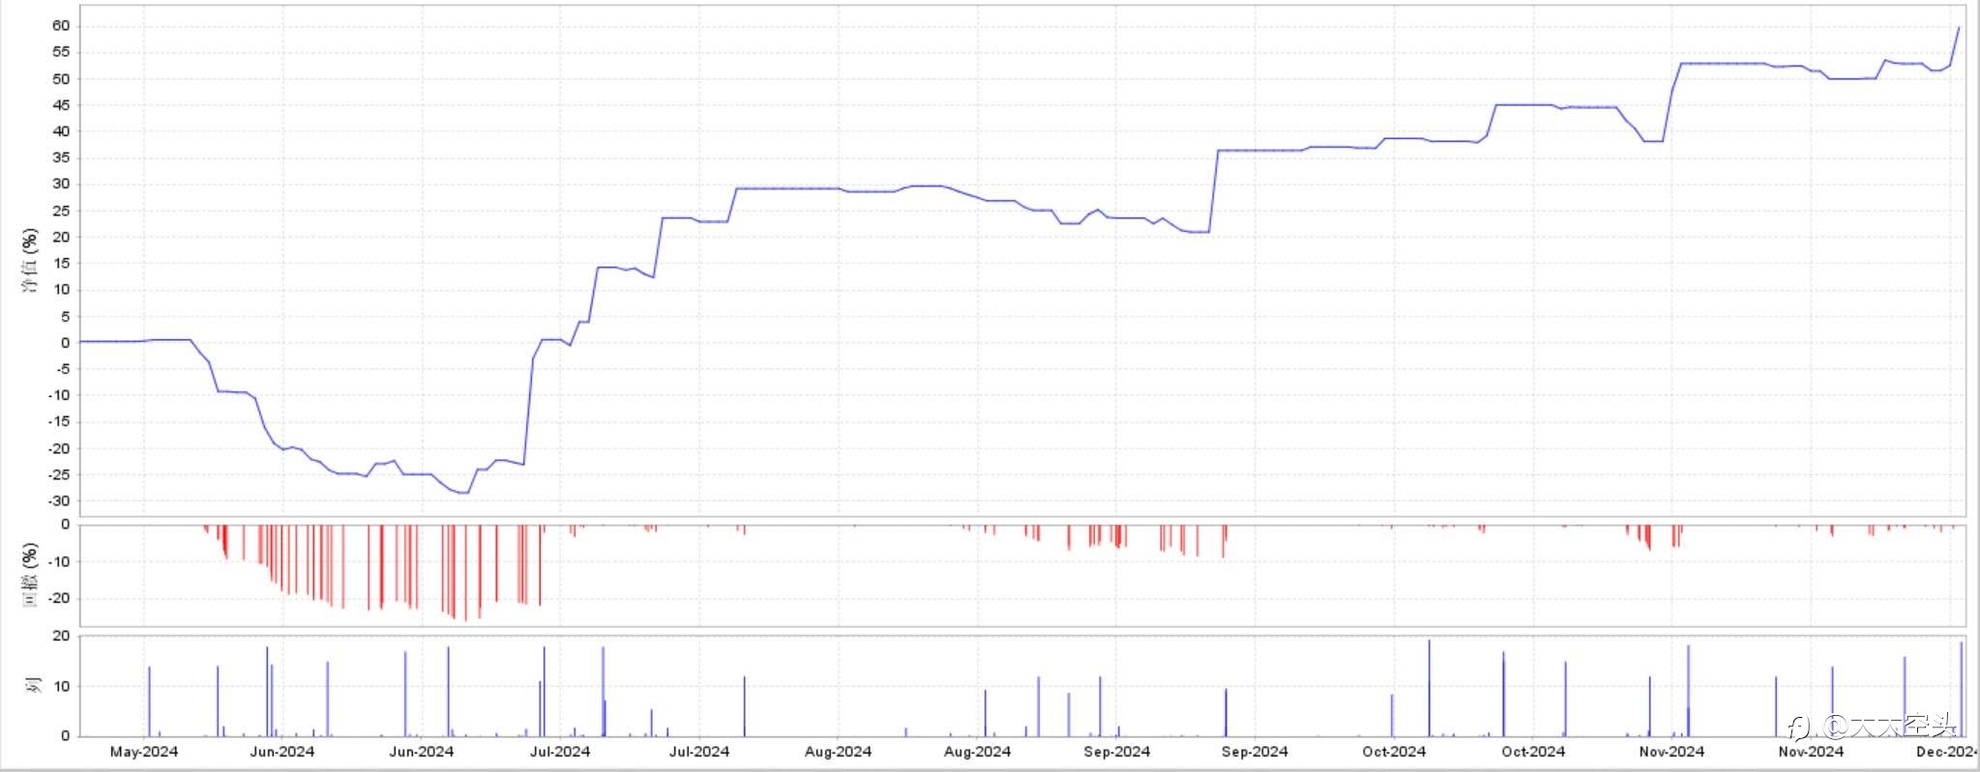Click the -30 tick label on the net value axis
Image resolution: width=1980 pixels, height=772 pixels.
point(59,500)
